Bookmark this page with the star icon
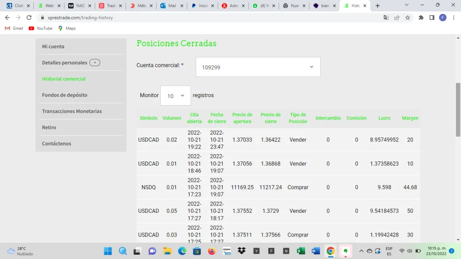The width and height of the screenshot is (461, 259). [x=407, y=18]
